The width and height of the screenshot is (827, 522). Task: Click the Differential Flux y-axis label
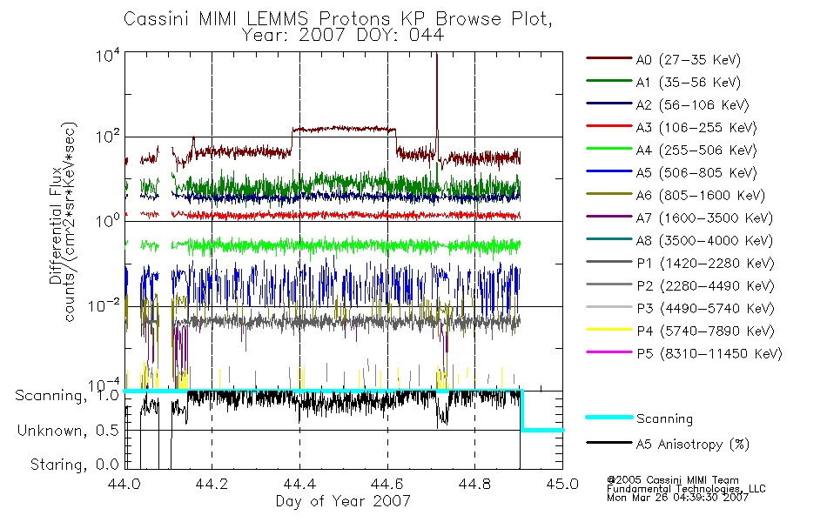pos(63,222)
